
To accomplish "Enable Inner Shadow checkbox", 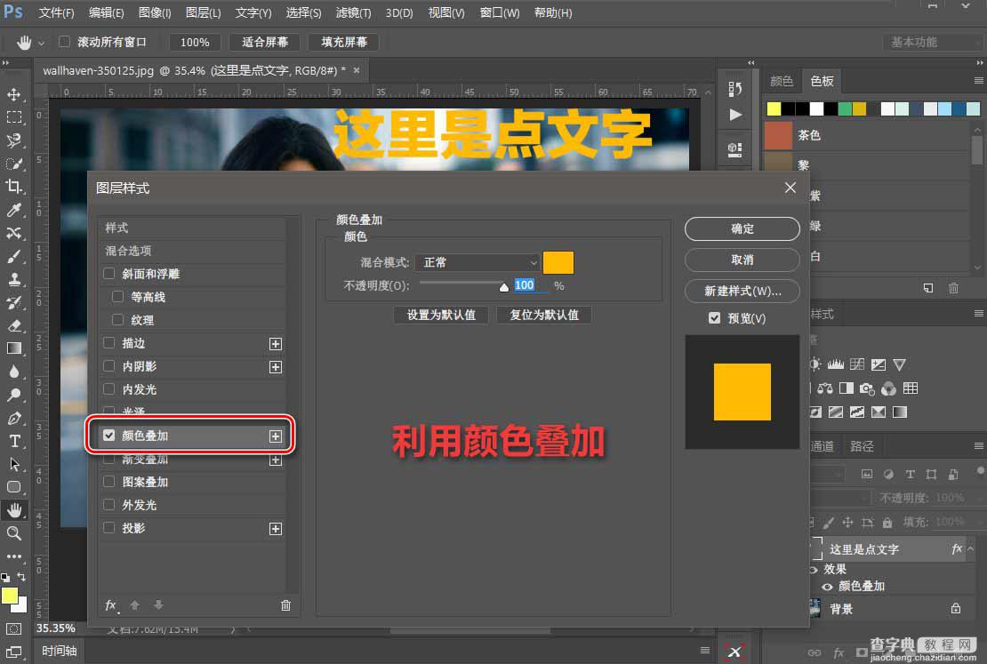I will [x=109, y=365].
